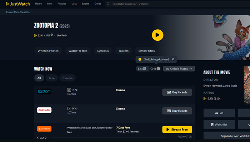The image size is (250, 142).
Task: Click the '7 Days Free' offer text
Action: [x=123, y=128]
